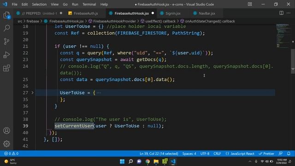Click the Ln 39, Col 22 status item
Viewport: 295px width, 166px height.
[159, 154]
